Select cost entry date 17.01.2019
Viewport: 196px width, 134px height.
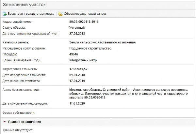pos(77,81)
